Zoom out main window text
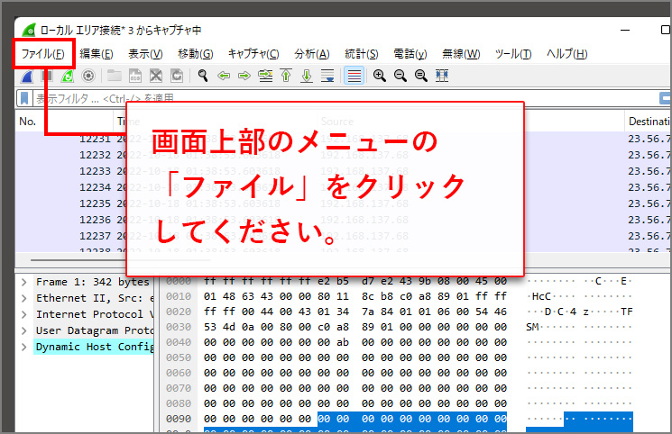 click(400, 77)
